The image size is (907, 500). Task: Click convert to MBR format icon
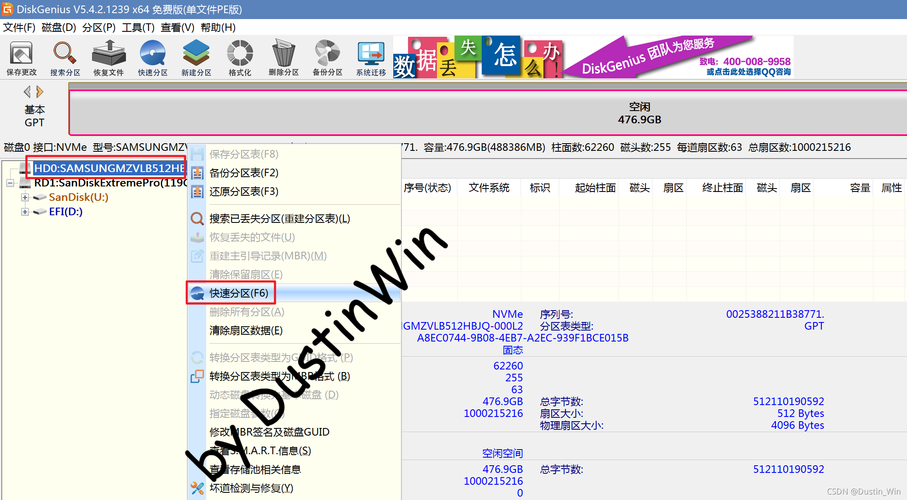[197, 376]
